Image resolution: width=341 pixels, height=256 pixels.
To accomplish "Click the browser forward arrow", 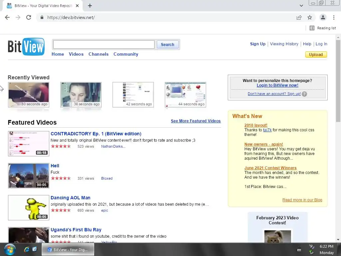I will click(18, 17).
